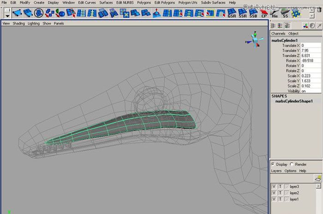Select nurbsCylinderShape1 under SHAPES

click(x=294, y=101)
